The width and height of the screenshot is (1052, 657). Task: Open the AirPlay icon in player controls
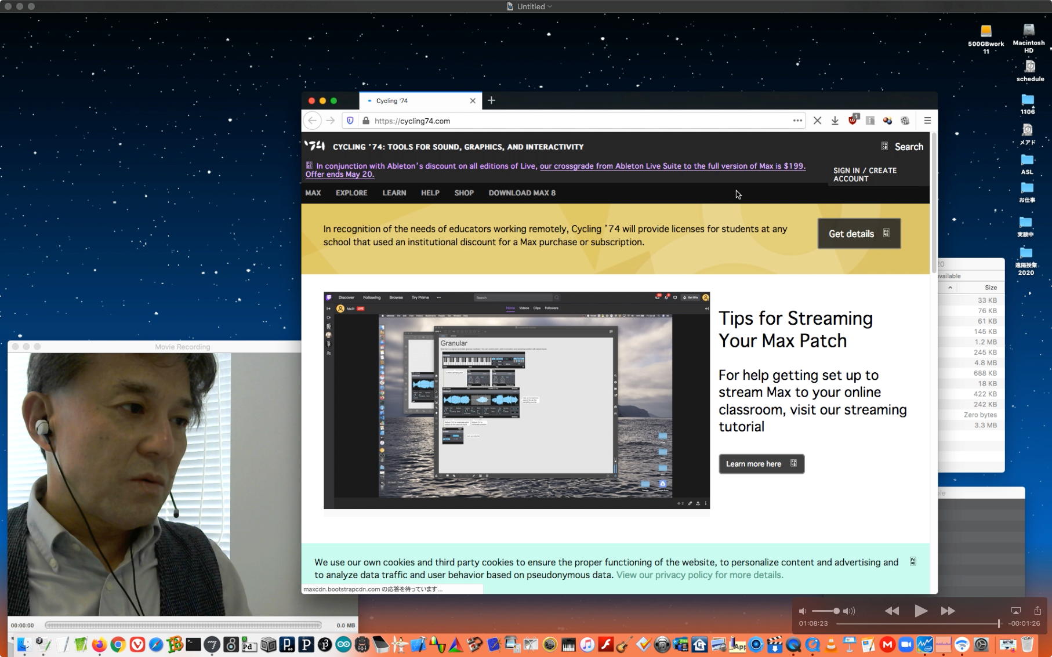[x=1016, y=611]
